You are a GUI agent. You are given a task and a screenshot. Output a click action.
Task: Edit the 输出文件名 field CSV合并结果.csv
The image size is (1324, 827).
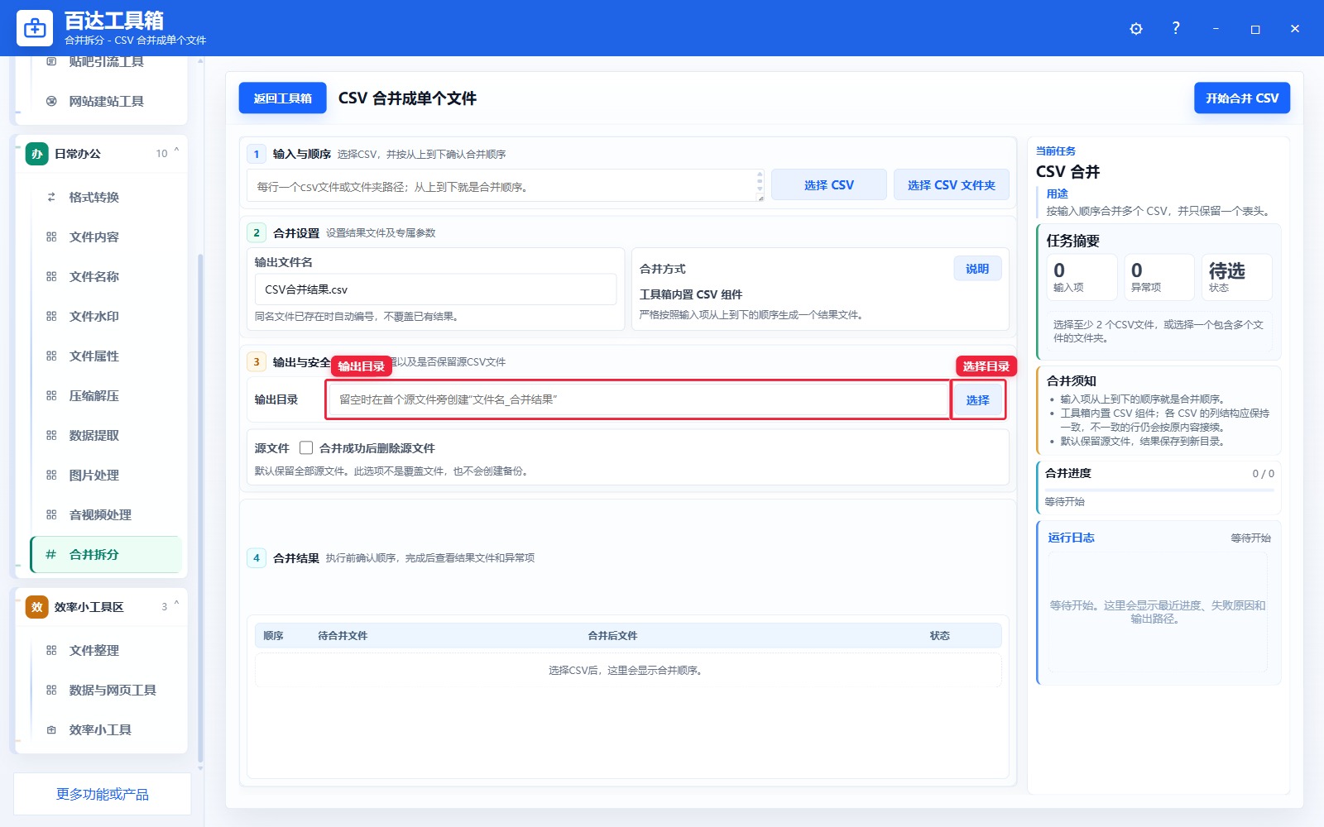coord(435,289)
